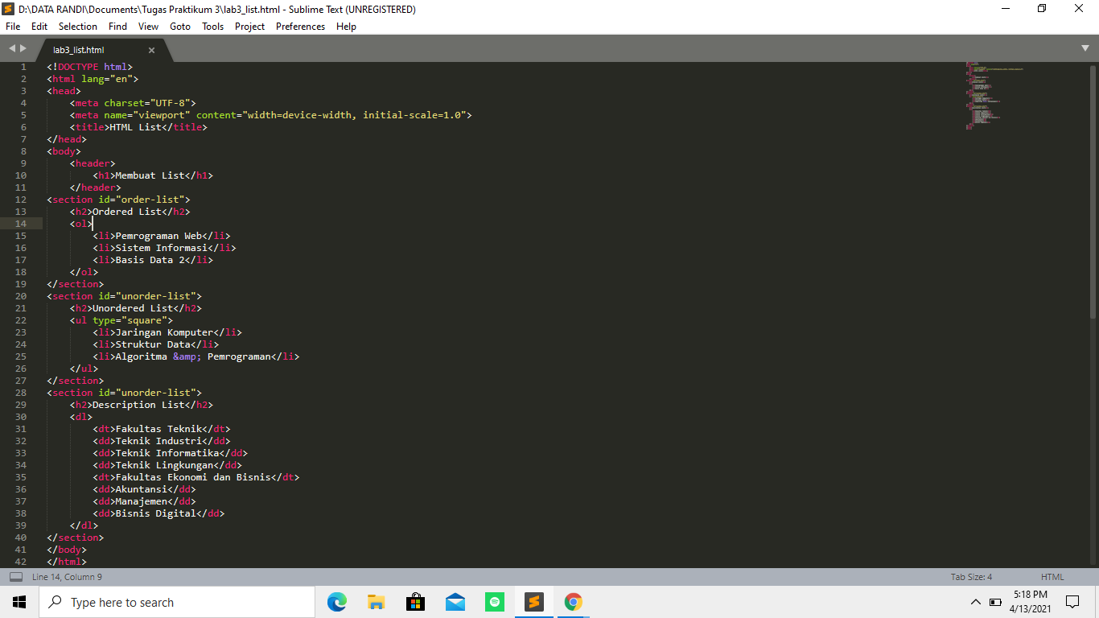Click the Windows Start button

pos(19,601)
